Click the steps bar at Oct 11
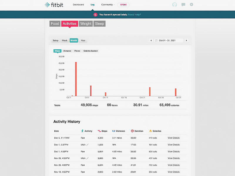The height and width of the screenshot is (176, 235). pyautogui.click(x=105, y=94)
